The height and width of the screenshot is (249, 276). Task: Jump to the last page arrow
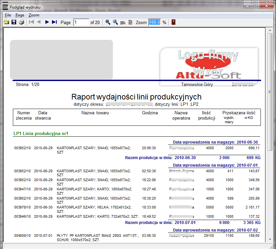click(x=54, y=22)
